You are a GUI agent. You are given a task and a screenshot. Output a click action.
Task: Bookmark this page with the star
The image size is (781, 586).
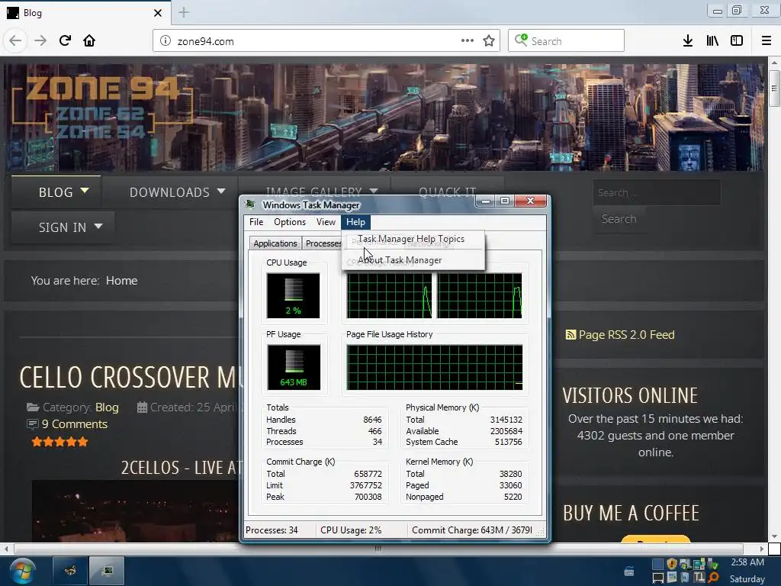[x=489, y=41]
